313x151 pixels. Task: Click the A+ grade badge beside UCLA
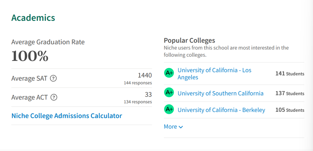[x=169, y=73]
